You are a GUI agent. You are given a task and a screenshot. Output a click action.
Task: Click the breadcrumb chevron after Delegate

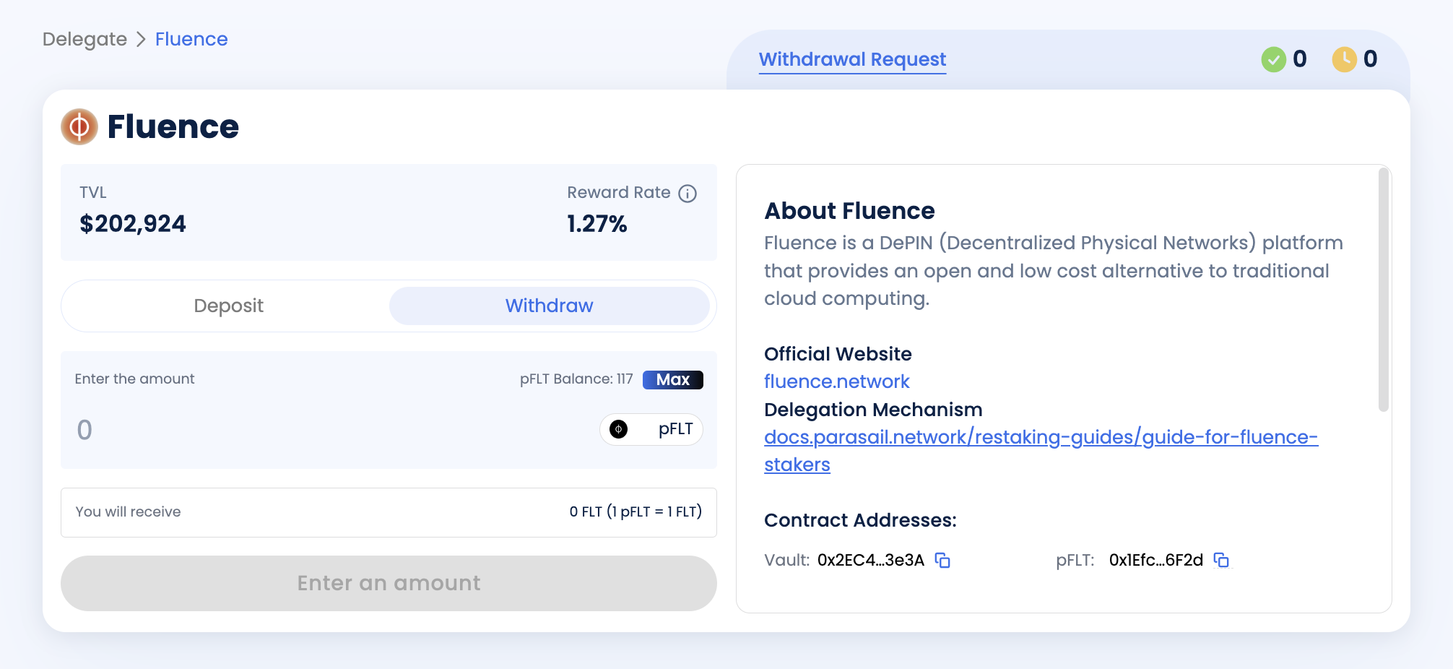(142, 39)
